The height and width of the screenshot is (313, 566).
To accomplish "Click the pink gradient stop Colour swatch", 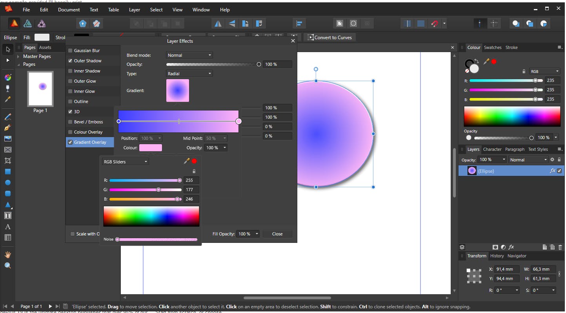I will 151,148.
